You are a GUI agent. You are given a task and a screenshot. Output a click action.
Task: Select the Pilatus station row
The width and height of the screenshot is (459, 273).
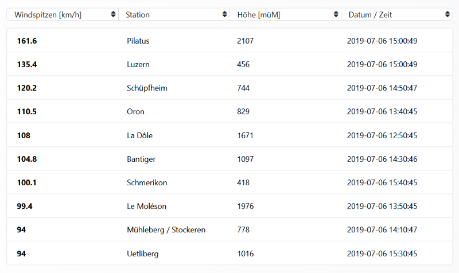[139, 41]
